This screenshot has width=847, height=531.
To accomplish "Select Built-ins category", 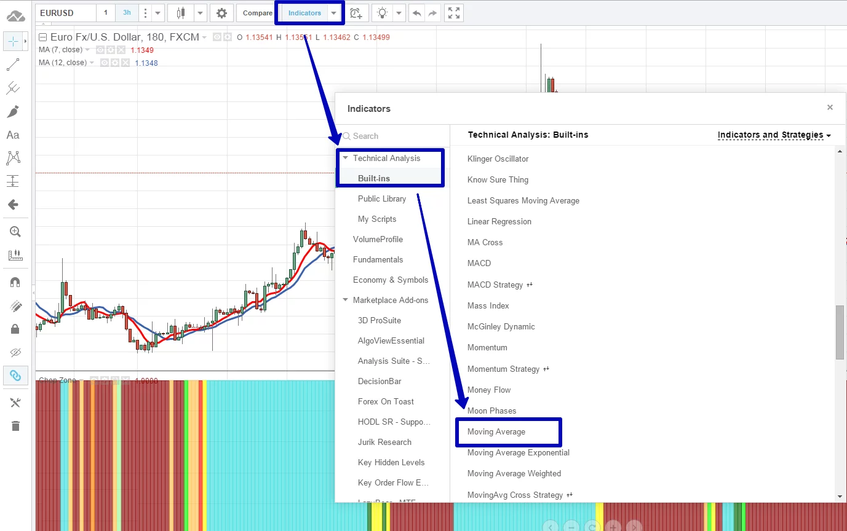I will tap(374, 178).
